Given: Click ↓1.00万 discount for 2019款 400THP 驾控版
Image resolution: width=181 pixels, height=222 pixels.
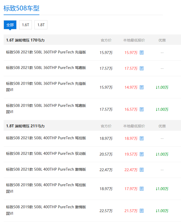Looking at the screenshot, I should [x=162, y=189].
